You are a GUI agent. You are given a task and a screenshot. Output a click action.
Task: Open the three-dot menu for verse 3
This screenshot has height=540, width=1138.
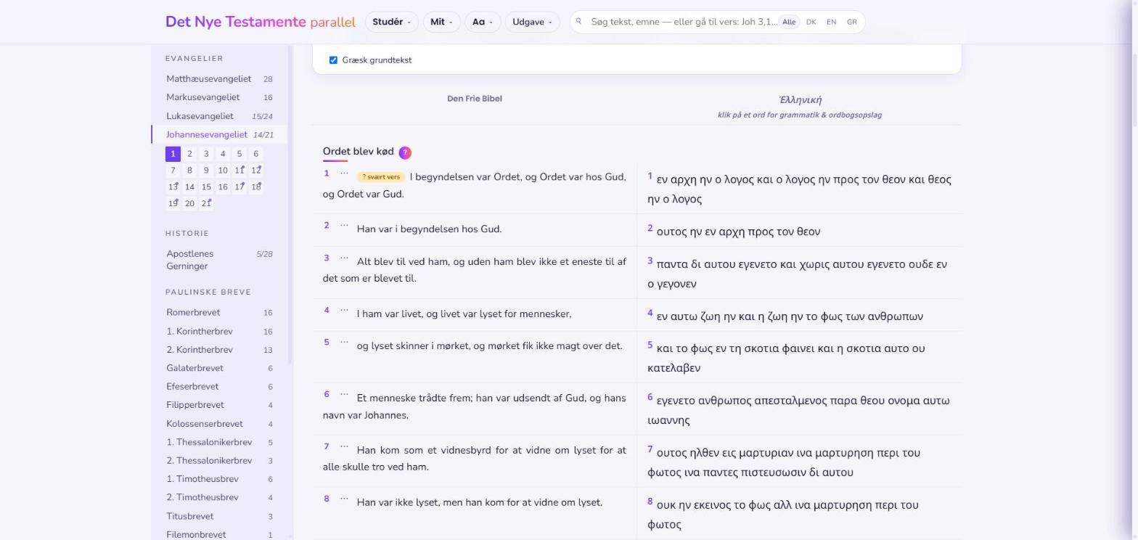[x=344, y=258]
